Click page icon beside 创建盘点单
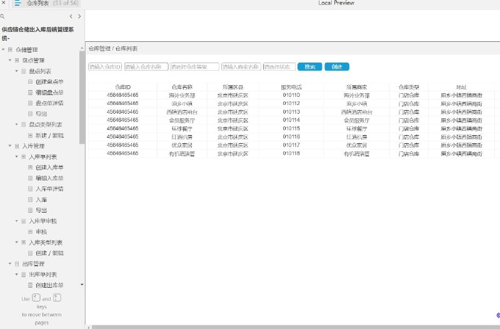 click(30, 82)
